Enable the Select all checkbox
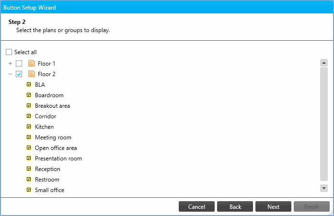The width and height of the screenshot is (334, 216). pyautogui.click(x=9, y=52)
